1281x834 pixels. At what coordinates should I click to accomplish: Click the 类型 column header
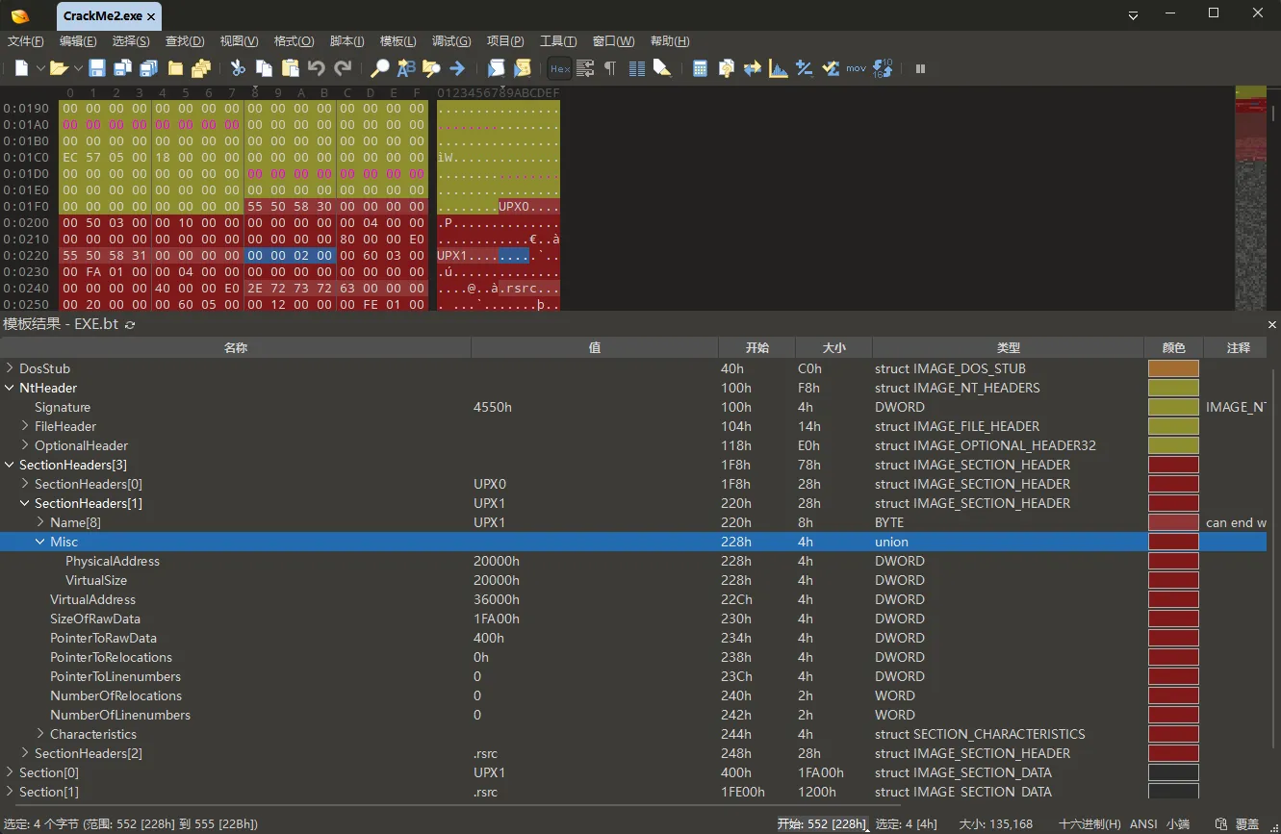pyautogui.click(x=1008, y=347)
